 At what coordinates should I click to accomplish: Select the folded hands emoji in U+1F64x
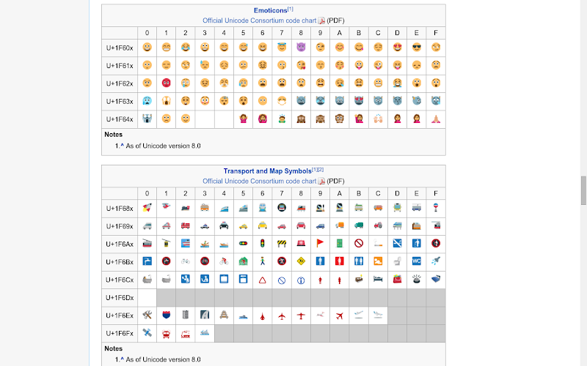pyautogui.click(x=436, y=119)
